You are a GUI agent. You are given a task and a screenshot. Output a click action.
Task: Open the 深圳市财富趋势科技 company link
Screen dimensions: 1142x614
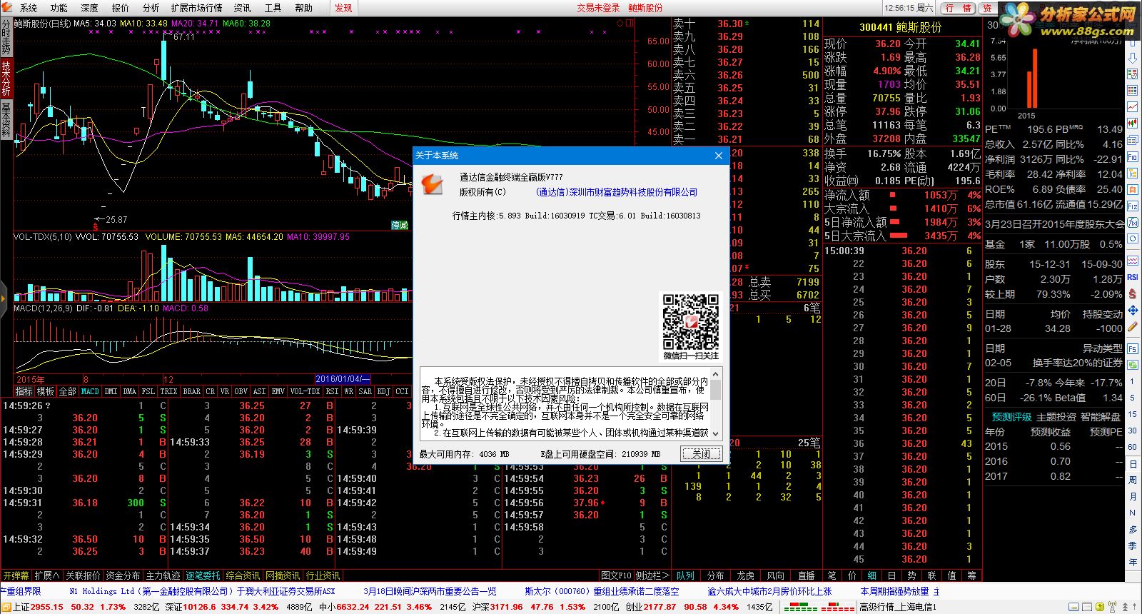(617, 192)
